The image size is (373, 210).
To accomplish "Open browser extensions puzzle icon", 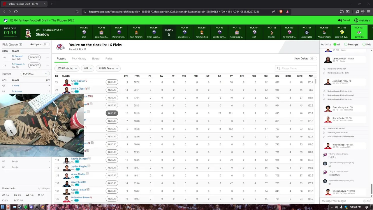I will point(342,12).
